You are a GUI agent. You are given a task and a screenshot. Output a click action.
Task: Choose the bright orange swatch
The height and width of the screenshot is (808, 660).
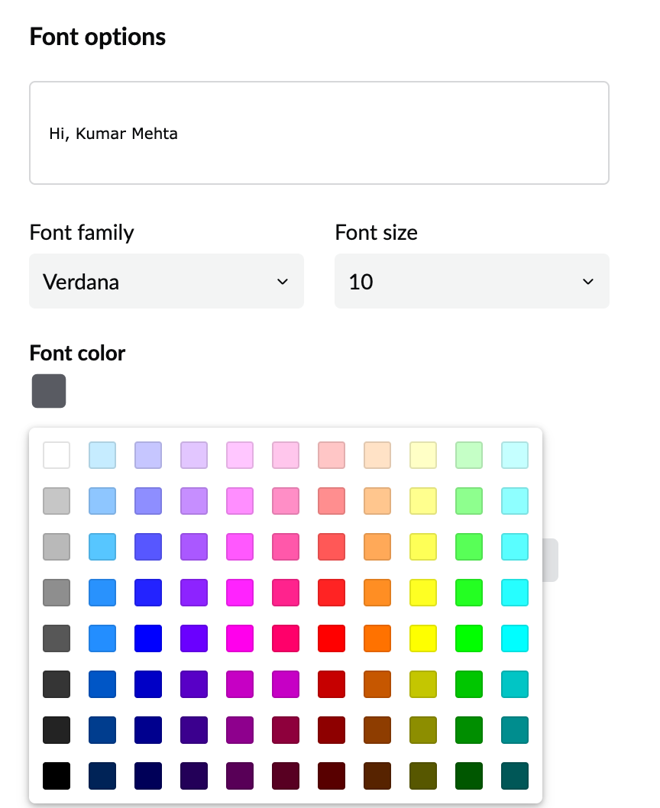377,638
